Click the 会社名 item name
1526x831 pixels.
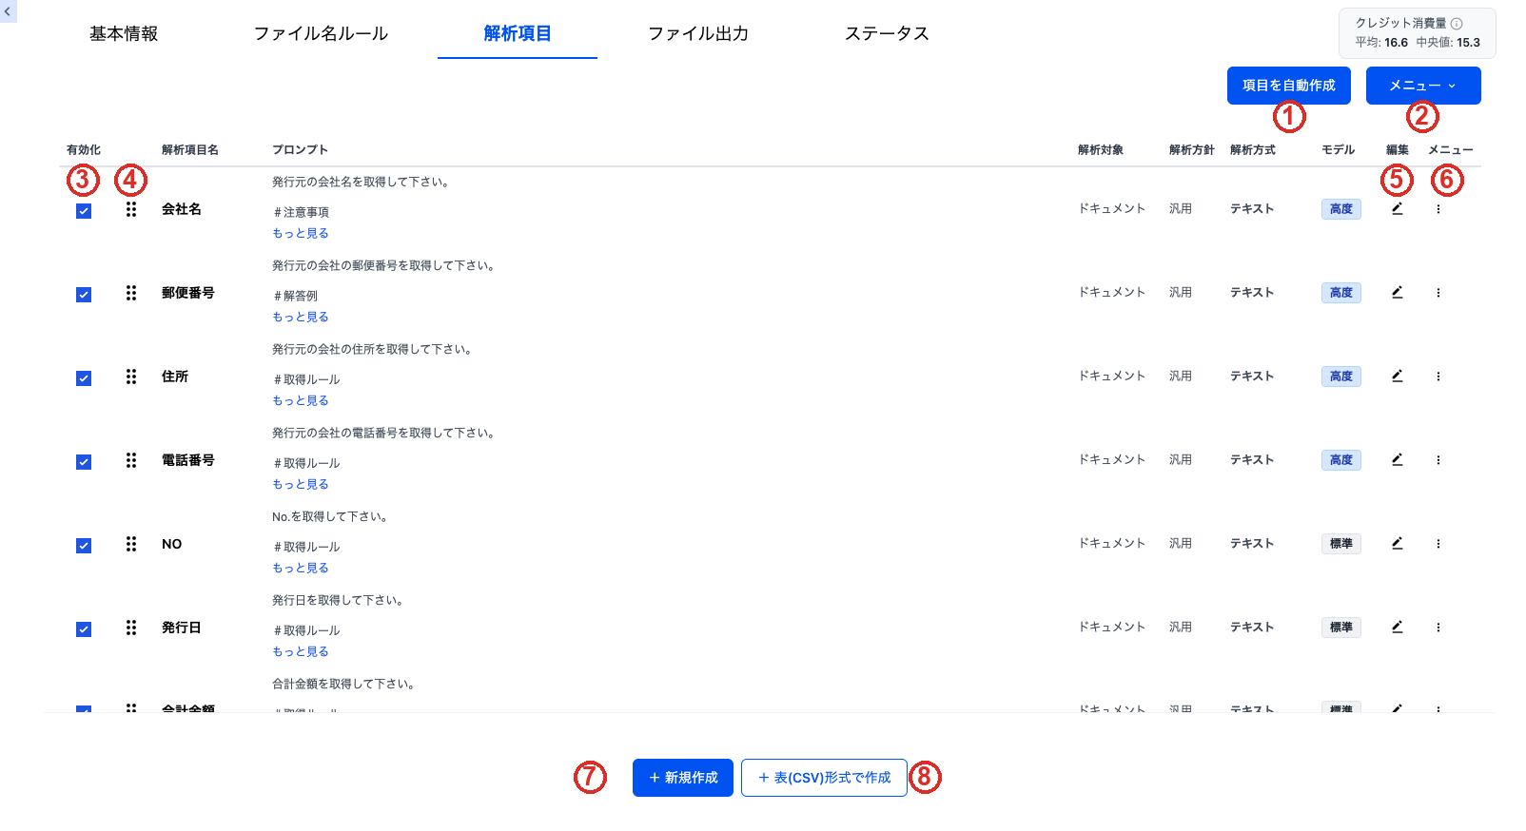click(x=182, y=209)
